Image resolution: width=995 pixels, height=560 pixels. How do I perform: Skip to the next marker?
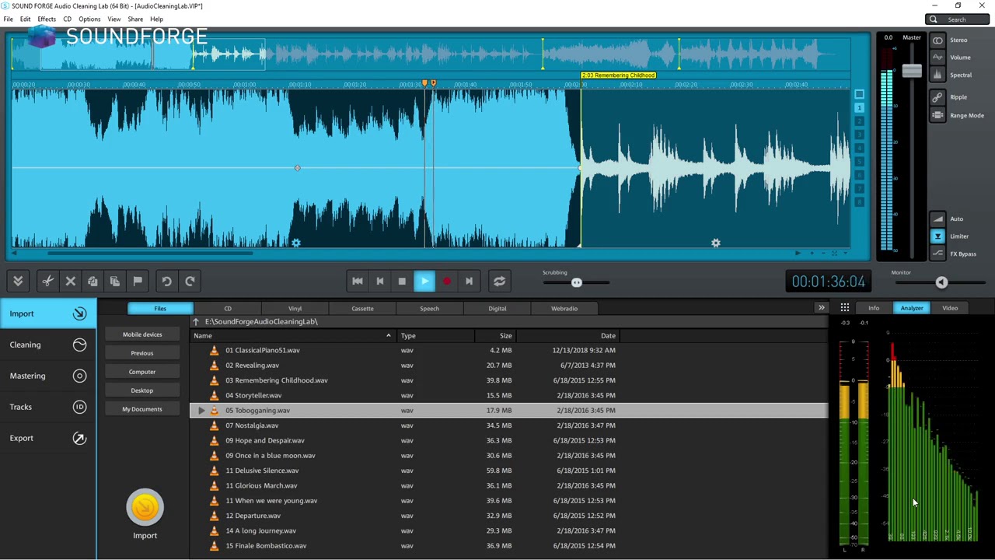point(469,281)
